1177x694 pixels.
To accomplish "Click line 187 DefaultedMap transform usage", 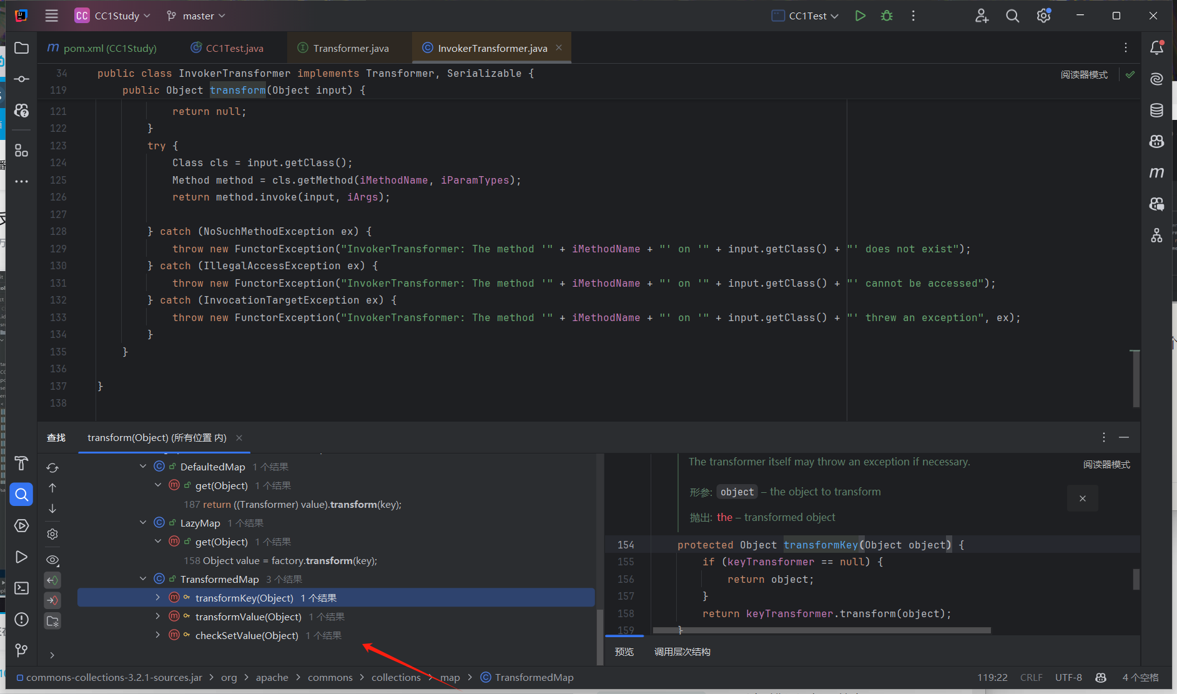I will pyautogui.click(x=292, y=504).
